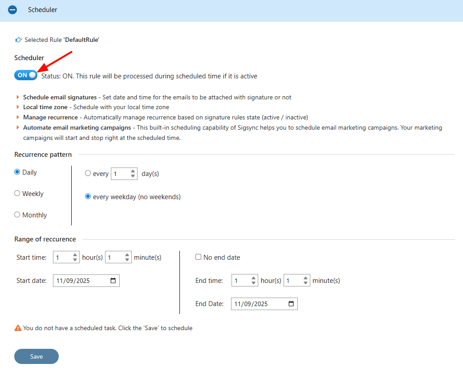This screenshot has height=372, width=463.
Task: Check the No end date checkbox
Action: [199, 257]
